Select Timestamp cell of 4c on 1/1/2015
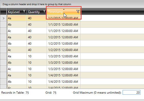Viewport: 144px width, 101px height. pyautogui.click(x=64, y=31)
